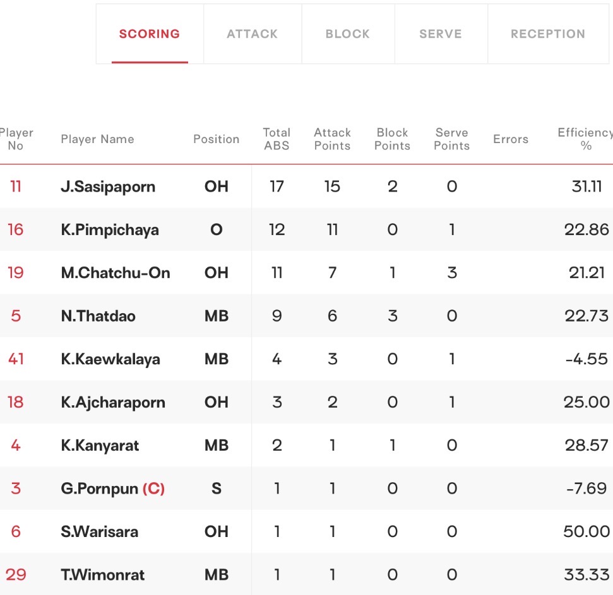Screen dimensions: 613x595
Task: Select player number 41 in table
Action: point(16,359)
